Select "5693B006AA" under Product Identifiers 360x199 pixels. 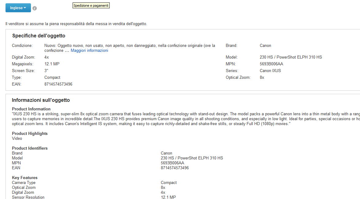click(172, 163)
